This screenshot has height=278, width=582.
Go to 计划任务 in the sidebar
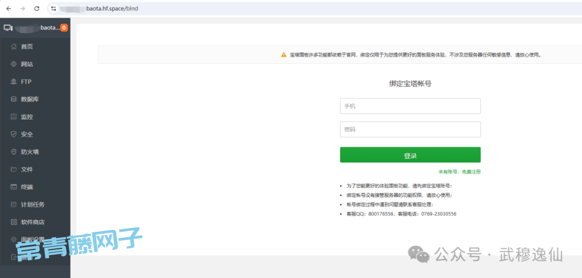(32, 204)
